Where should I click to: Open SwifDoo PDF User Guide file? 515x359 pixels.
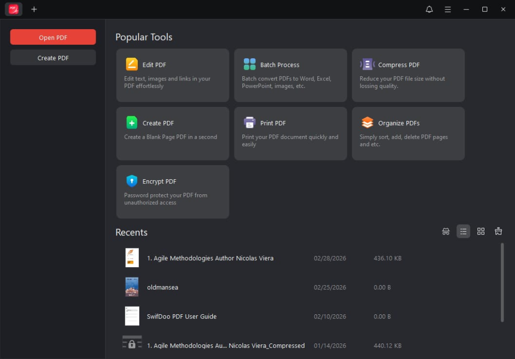coord(182,316)
